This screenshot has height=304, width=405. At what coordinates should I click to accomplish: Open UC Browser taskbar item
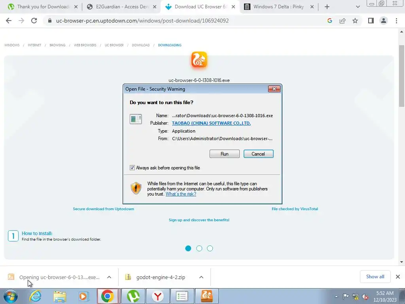tap(206, 296)
